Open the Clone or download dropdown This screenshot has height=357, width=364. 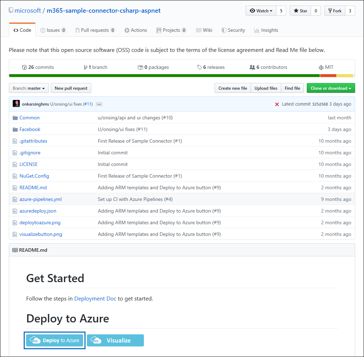331,88
